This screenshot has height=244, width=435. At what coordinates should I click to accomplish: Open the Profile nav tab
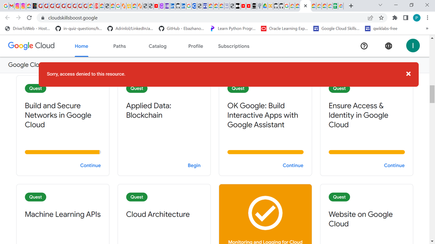tap(196, 46)
